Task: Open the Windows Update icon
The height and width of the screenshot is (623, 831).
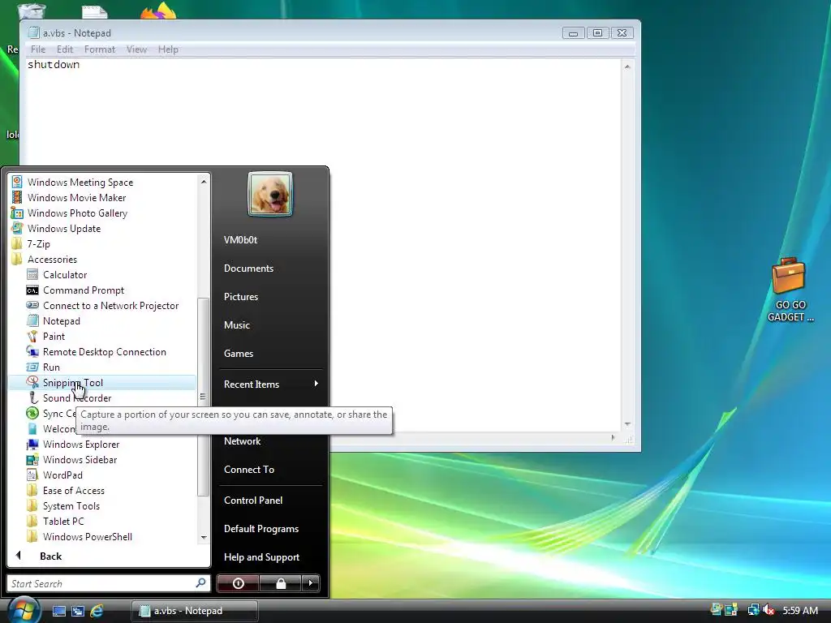Action: [17, 228]
